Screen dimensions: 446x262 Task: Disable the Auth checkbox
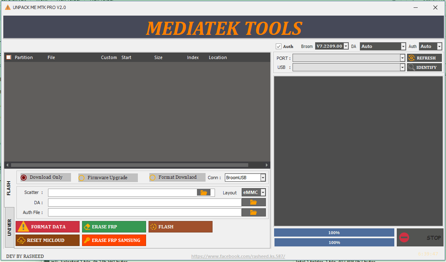coord(278,46)
